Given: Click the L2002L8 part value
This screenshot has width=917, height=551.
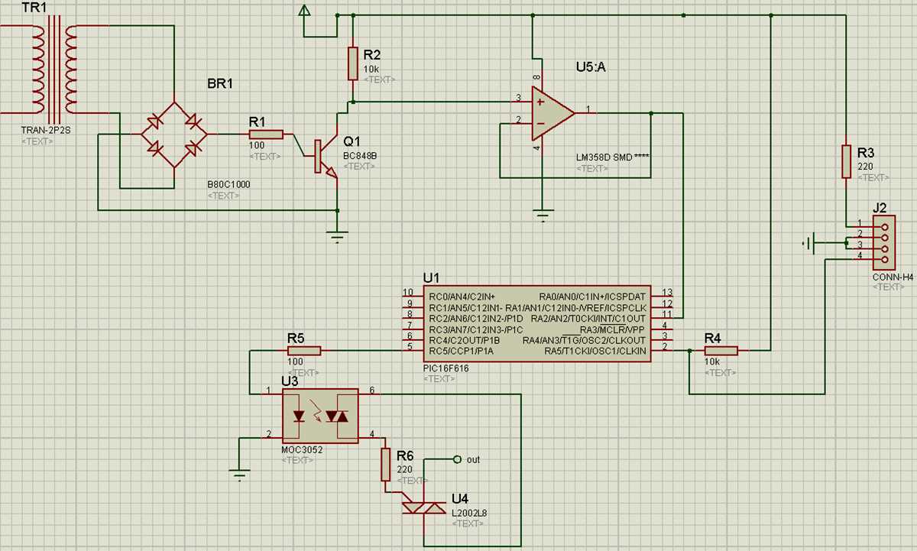Looking at the screenshot, I should pyautogui.click(x=468, y=513).
